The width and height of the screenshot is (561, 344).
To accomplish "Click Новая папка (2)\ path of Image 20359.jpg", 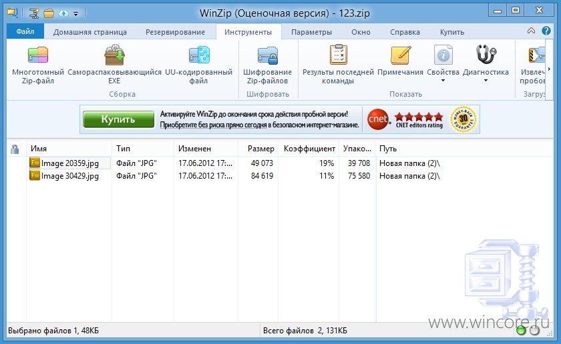I will [409, 163].
